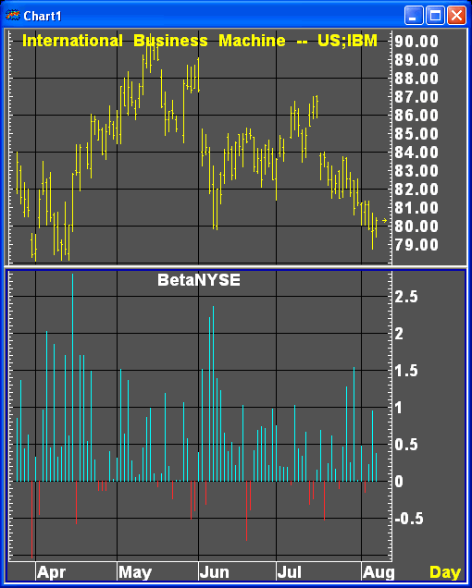Close the Chart1 window

pos(456,16)
